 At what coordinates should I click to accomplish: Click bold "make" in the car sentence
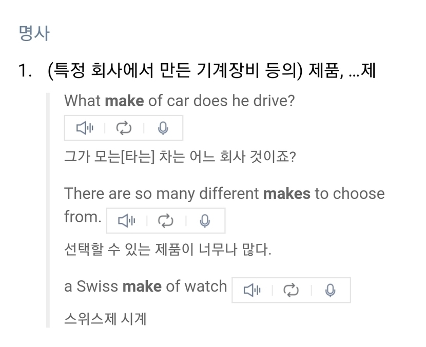pos(124,101)
